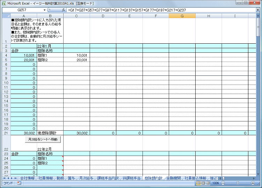Screen dimensions: 262x188
Task: Click the zoom out minus button
Action: coord(223,183)
